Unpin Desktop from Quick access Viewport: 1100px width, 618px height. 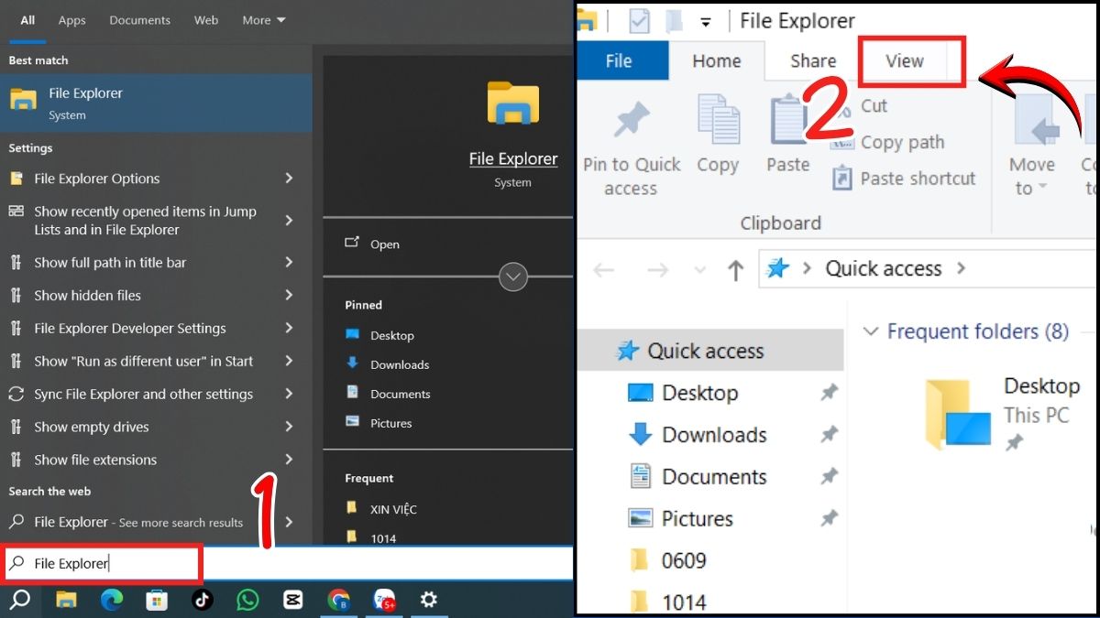click(829, 392)
